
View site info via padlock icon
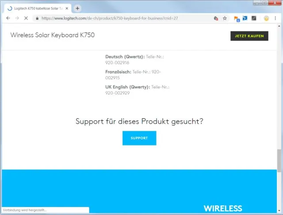(x=37, y=19)
